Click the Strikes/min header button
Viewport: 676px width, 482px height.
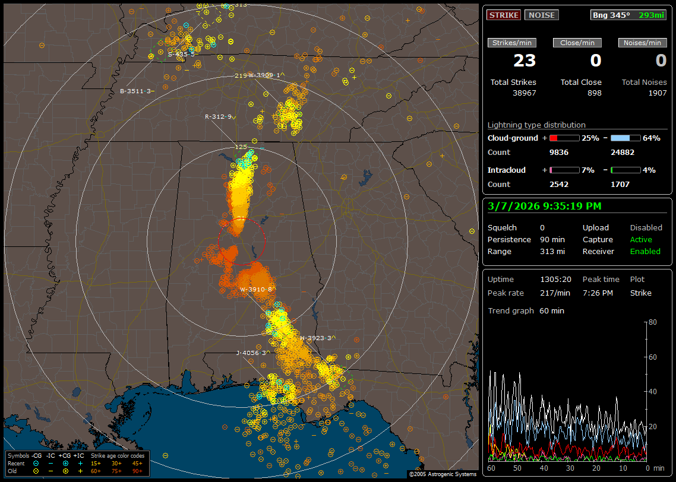pos(512,43)
